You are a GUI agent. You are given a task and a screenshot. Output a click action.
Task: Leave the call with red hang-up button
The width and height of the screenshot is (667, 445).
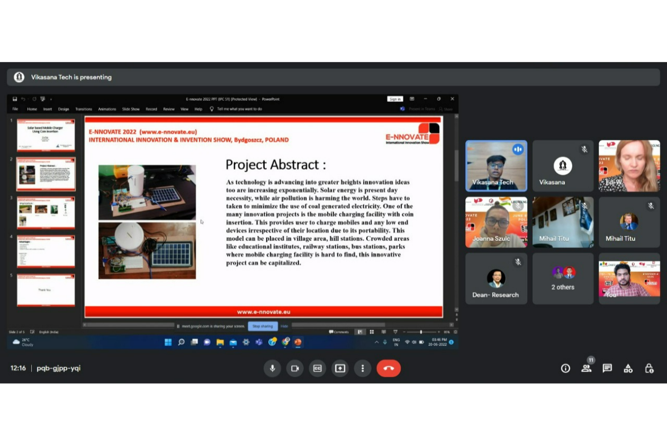coord(389,368)
